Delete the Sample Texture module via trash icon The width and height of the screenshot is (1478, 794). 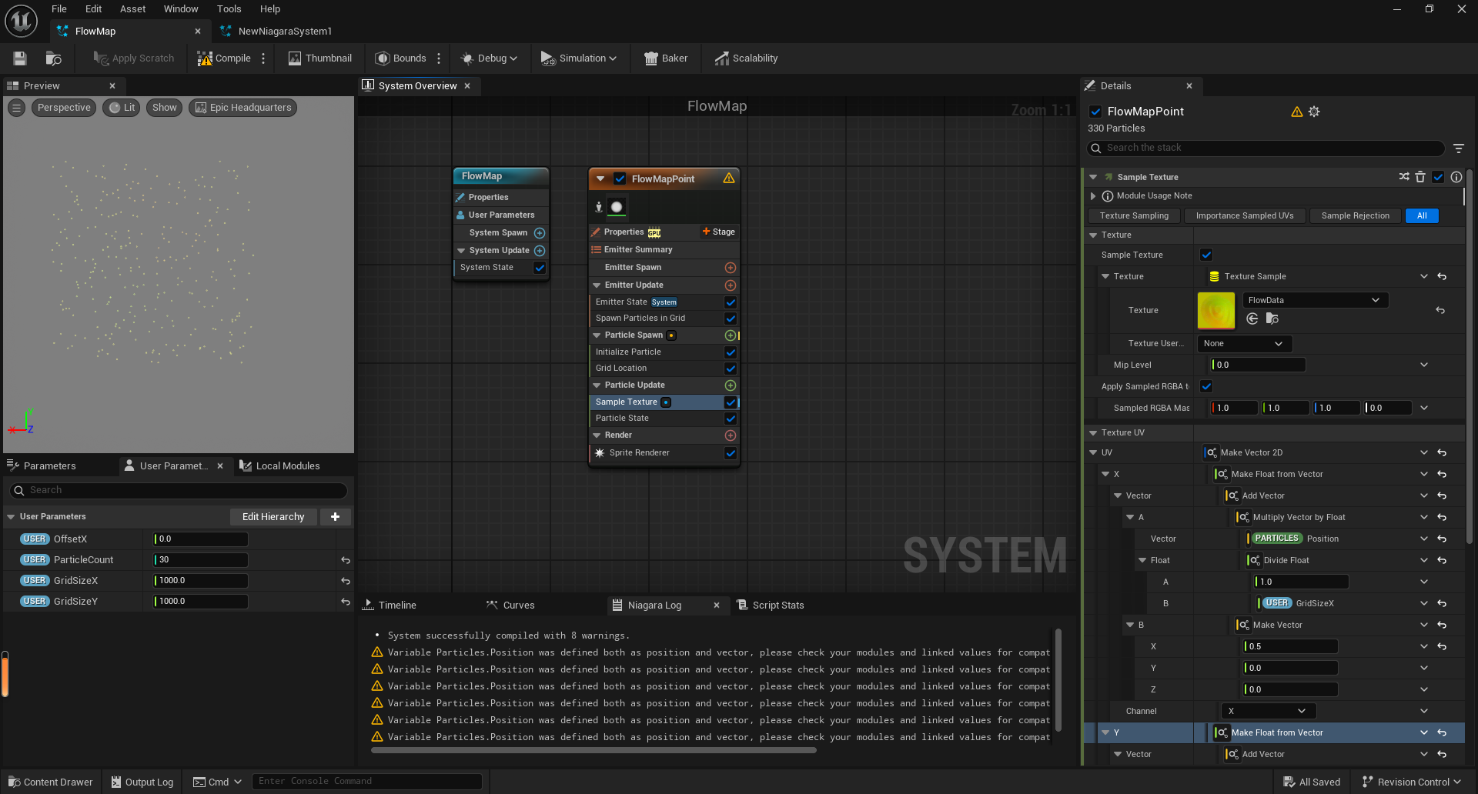(1420, 177)
